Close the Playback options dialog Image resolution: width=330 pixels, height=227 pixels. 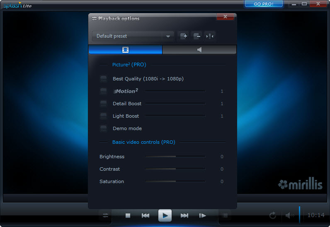pyautogui.click(x=225, y=17)
